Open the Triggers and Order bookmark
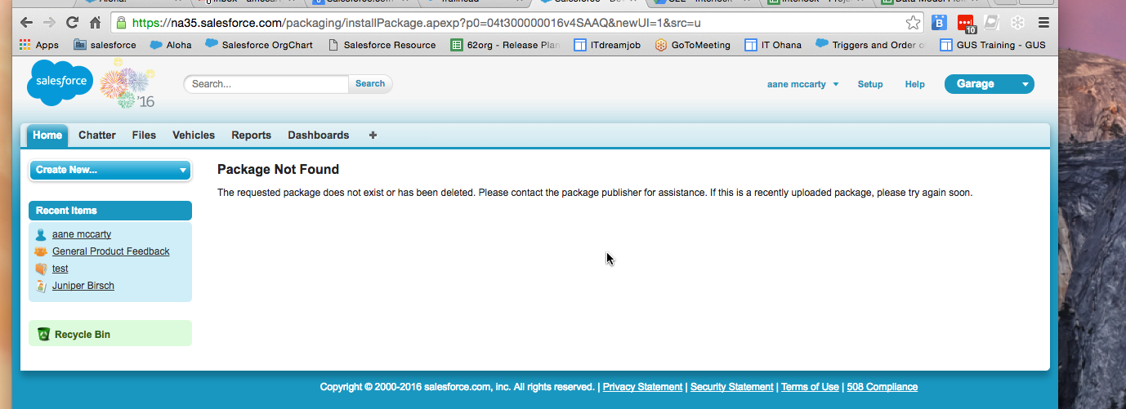The width and height of the screenshot is (1126, 409). coord(871,45)
